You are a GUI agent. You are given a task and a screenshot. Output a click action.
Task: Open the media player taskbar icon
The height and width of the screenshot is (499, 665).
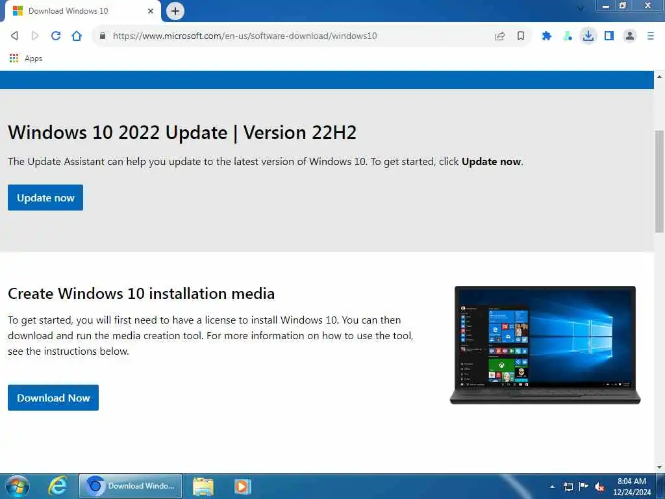click(243, 487)
